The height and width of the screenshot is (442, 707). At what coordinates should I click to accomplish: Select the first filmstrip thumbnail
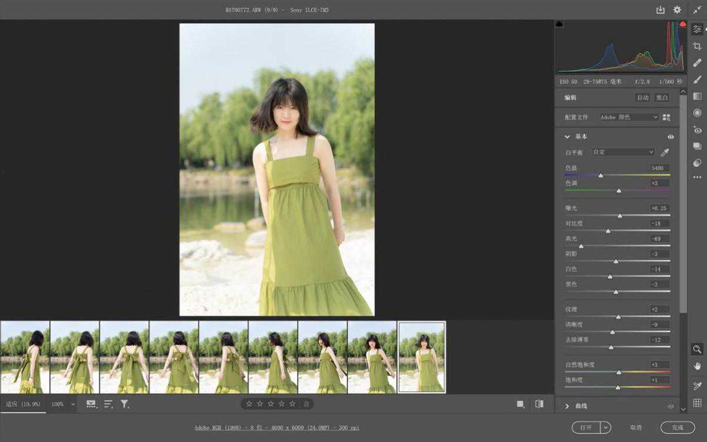pyautogui.click(x=25, y=357)
